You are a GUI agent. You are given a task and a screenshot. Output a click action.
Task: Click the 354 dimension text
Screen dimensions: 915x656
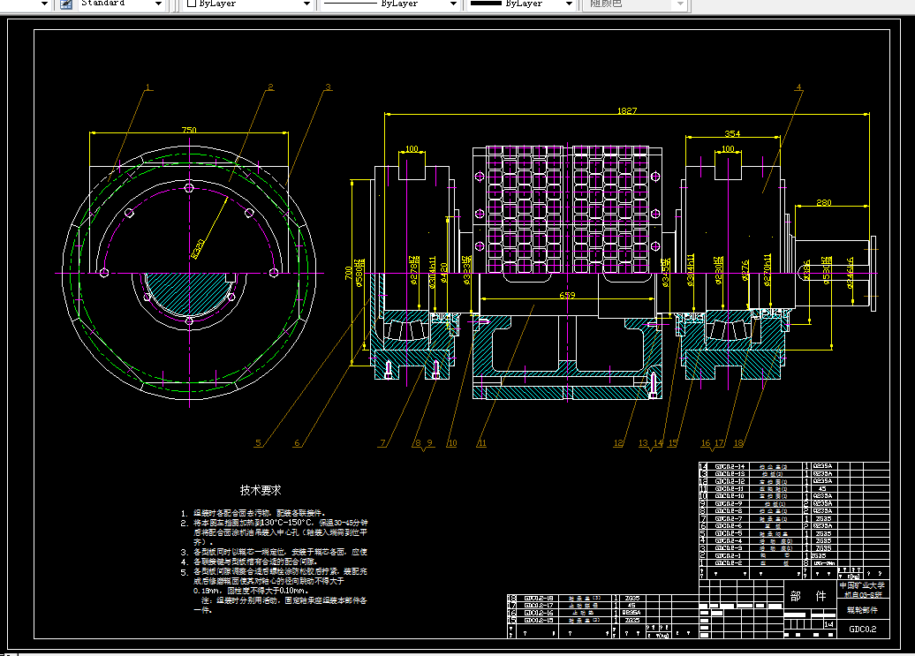coord(732,133)
